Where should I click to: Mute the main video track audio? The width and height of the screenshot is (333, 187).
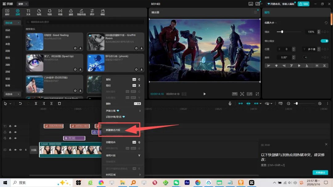21,150
